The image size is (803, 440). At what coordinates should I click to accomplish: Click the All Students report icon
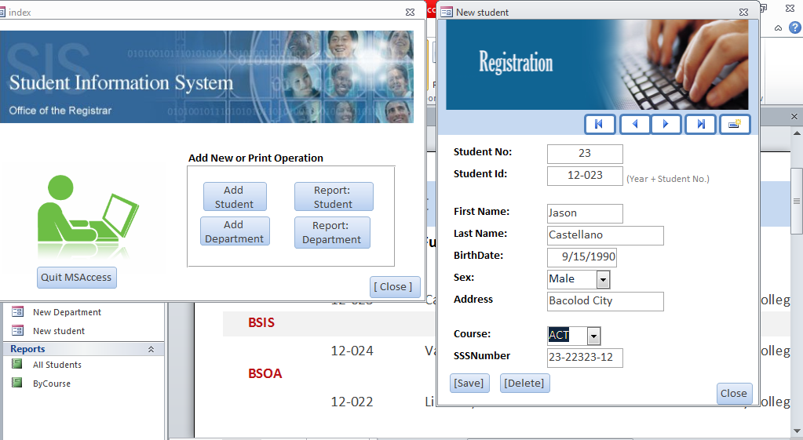pos(17,364)
